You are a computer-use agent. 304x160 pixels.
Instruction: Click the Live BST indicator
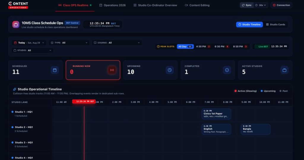click(262, 47)
